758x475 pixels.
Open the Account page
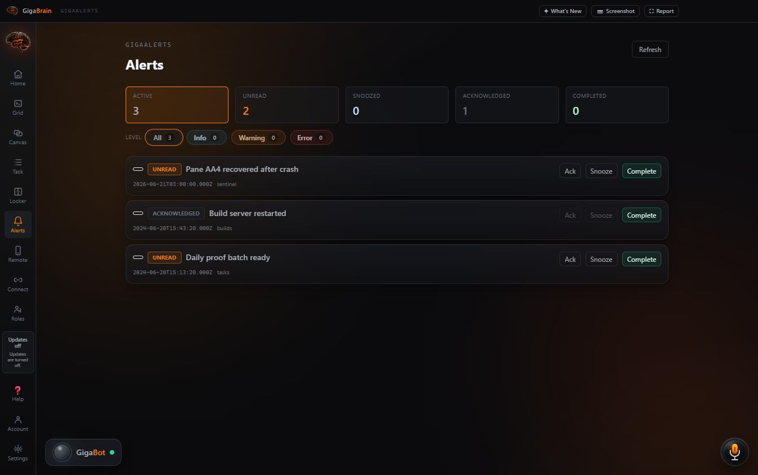(18, 424)
